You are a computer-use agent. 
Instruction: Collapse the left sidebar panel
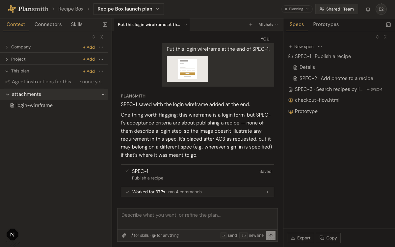(105, 25)
